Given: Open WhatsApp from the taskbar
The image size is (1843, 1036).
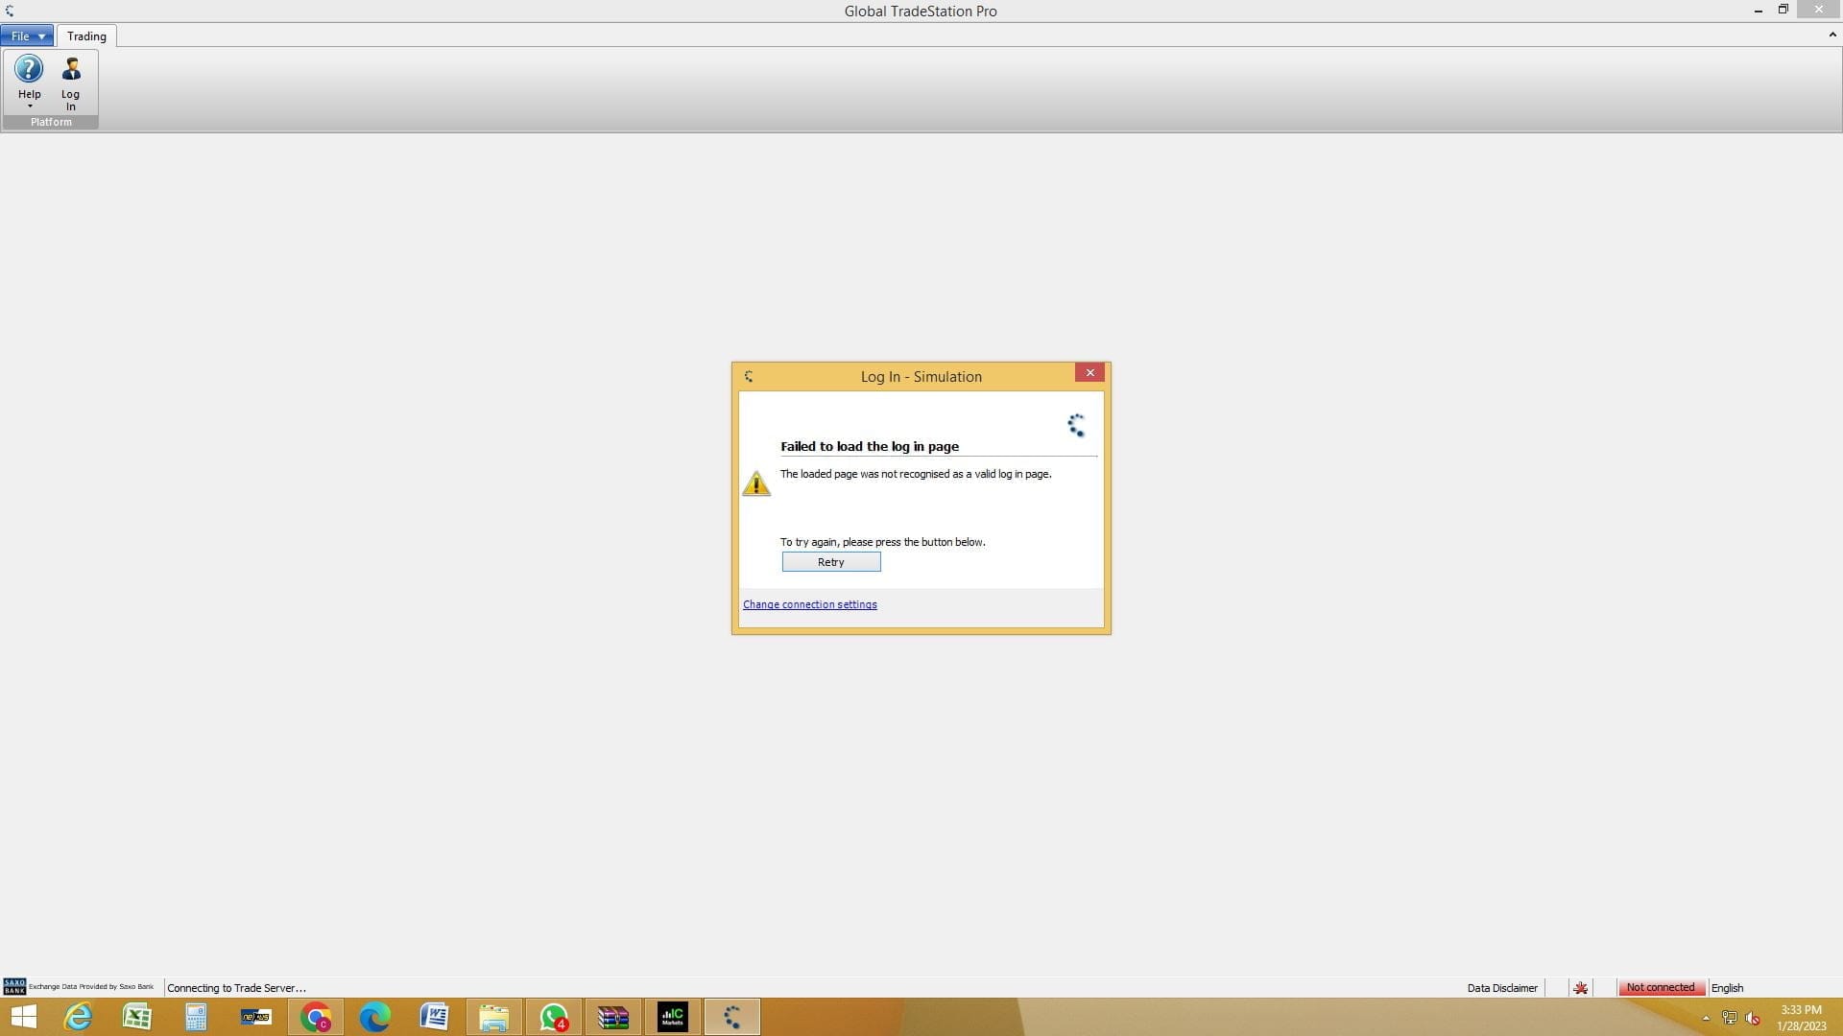Looking at the screenshot, I should [554, 1017].
